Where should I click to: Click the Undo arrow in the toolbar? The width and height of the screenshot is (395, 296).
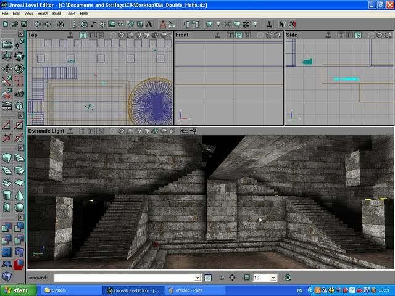coord(38,24)
